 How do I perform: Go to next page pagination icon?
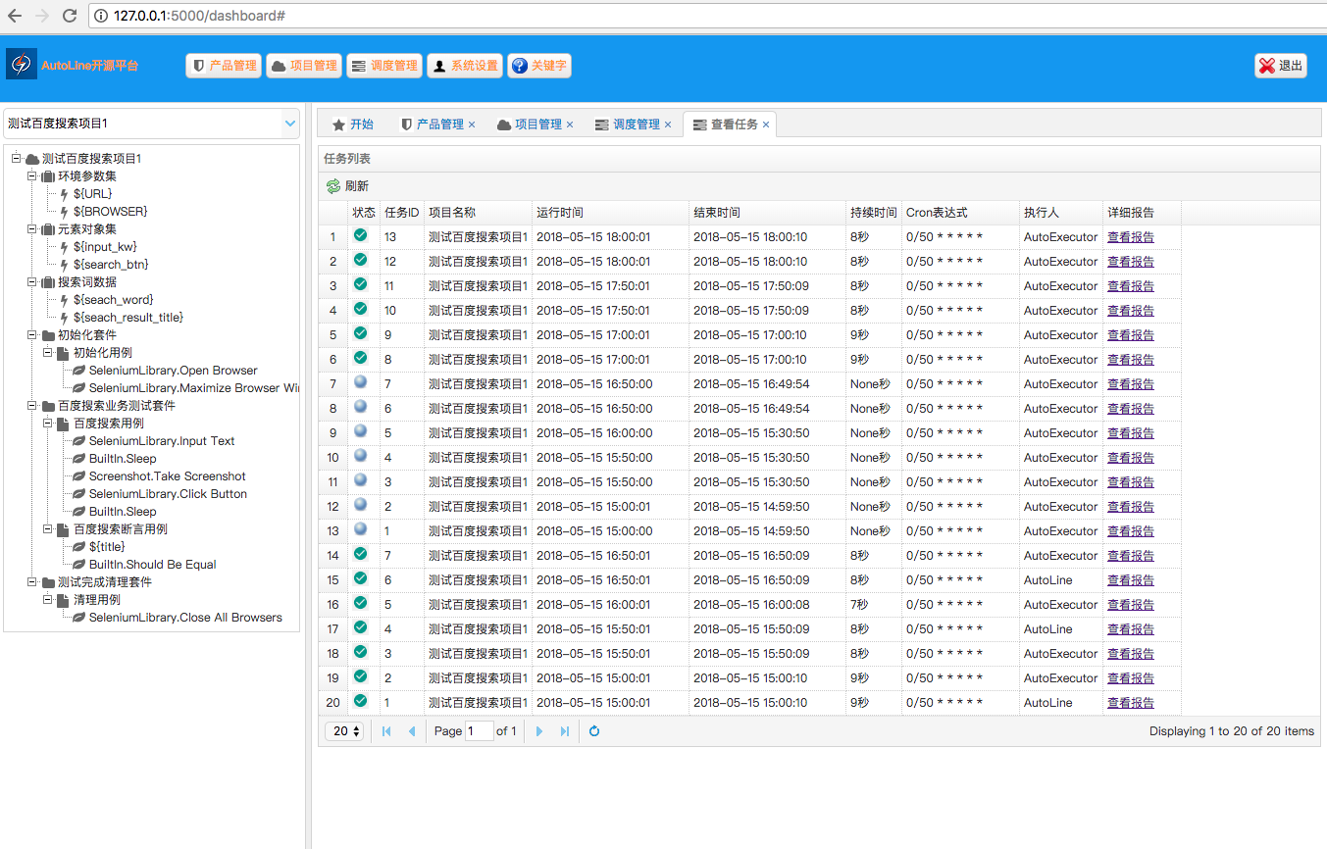tap(539, 731)
